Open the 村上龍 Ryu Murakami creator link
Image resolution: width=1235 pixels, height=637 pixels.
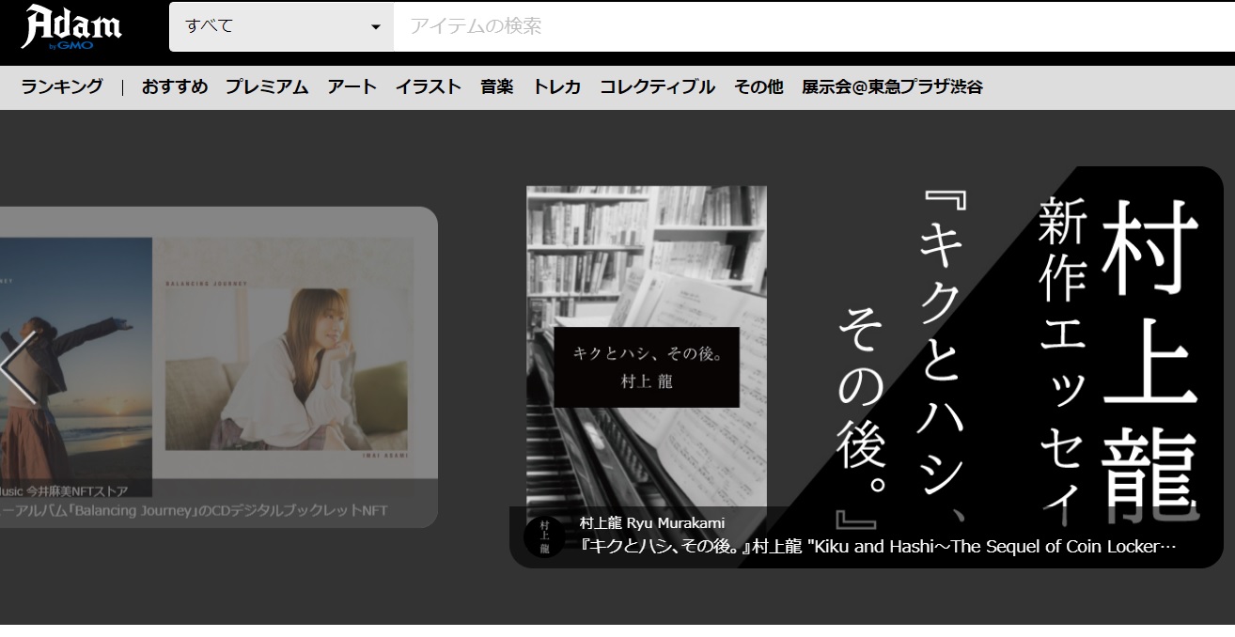(652, 523)
